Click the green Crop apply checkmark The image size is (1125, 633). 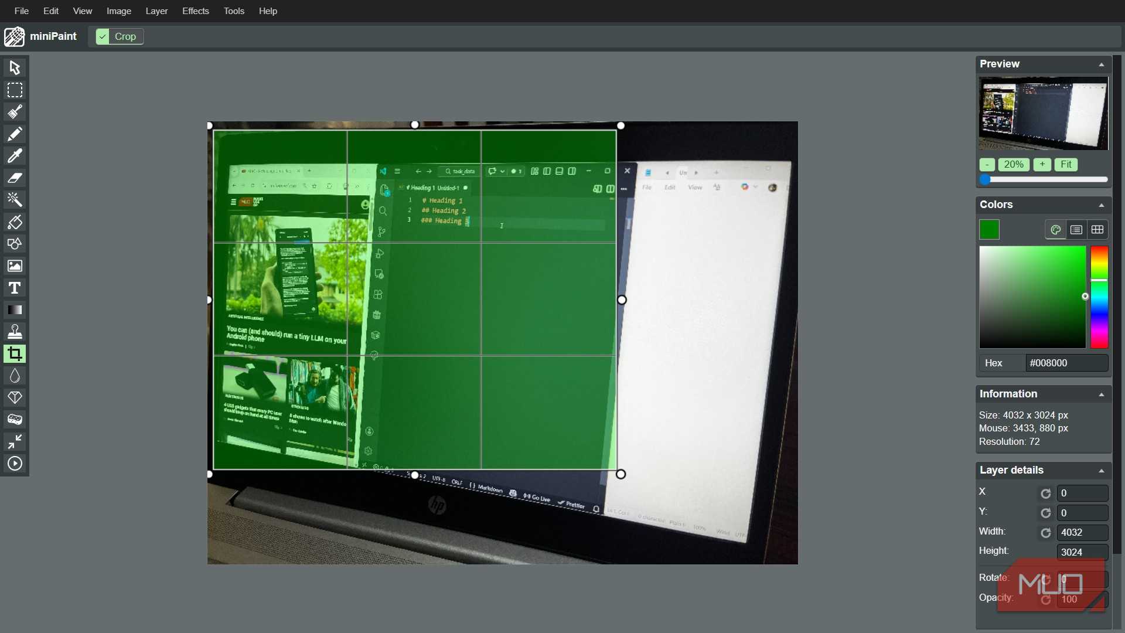(103, 36)
